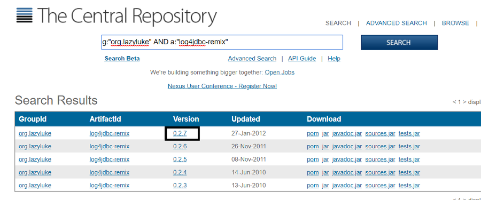Download pom for version 0.2.6
Viewport: 481px width, 200px height.
click(313, 147)
